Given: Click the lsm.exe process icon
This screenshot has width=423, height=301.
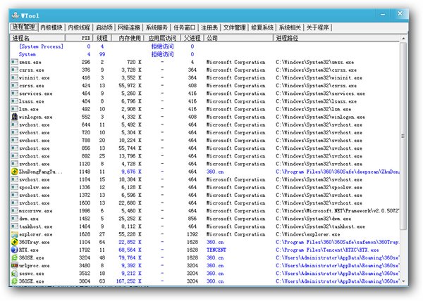Looking at the screenshot, I should (x=14, y=109).
